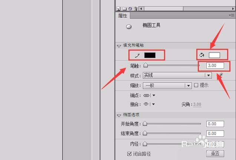Open the 属性 panel options menu icon
Screen dimensions: 236x160
pyautogui.click(x=231, y=15)
